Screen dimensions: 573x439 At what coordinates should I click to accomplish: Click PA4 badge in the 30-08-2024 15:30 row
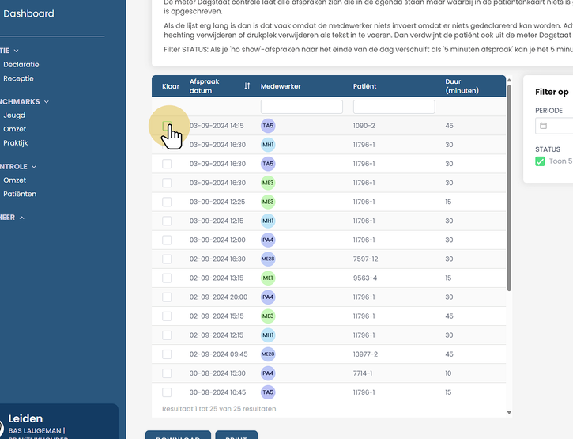(x=268, y=373)
